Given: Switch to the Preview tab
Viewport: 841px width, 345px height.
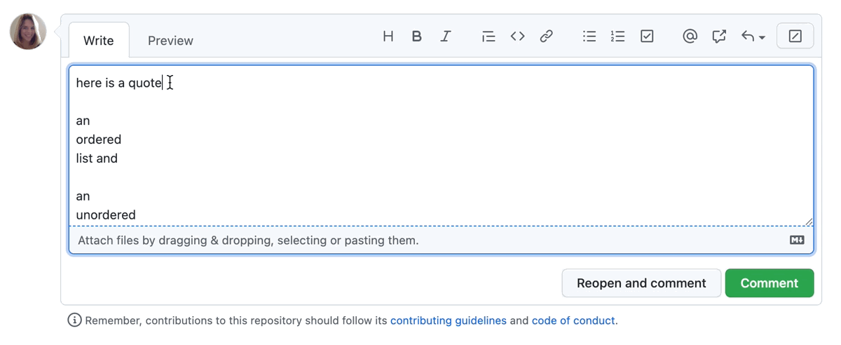Looking at the screenshot, I should [x=170, y=41].
